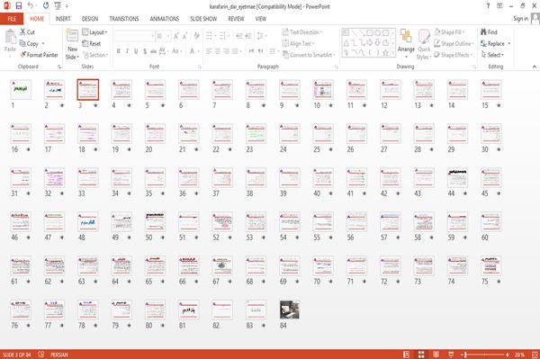Undo the last action
Screen dimensions: 540x359
(x=31, y=6)
